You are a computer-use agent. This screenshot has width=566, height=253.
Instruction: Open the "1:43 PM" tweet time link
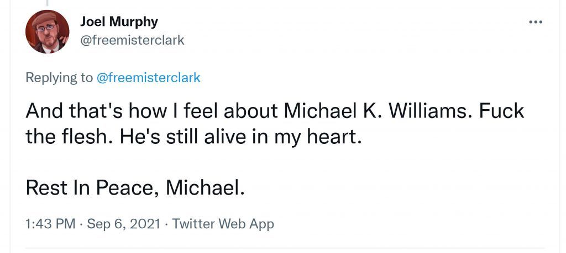click(50, 224)
